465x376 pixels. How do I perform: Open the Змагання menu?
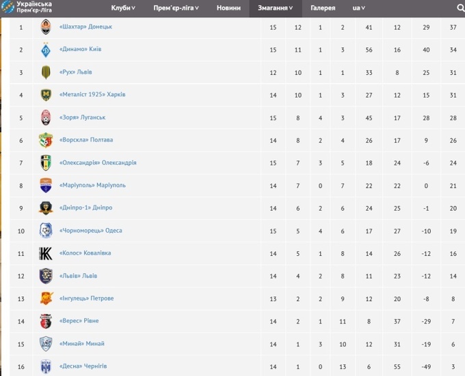tap(276, 8)
